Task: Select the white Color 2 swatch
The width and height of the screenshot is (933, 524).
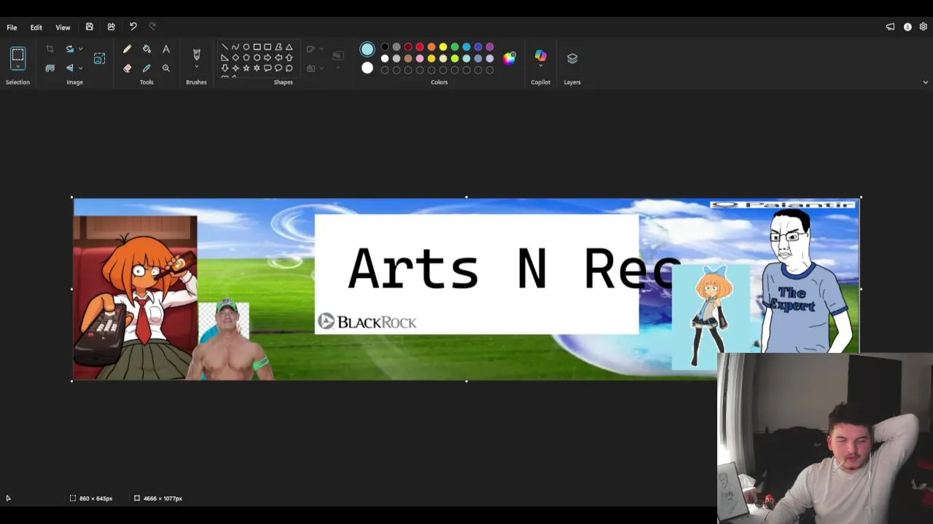Action: point(367,68)
